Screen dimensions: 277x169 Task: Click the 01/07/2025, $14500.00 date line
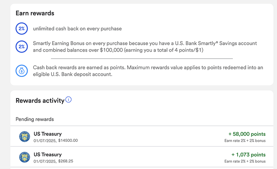(x=56, y=141)
